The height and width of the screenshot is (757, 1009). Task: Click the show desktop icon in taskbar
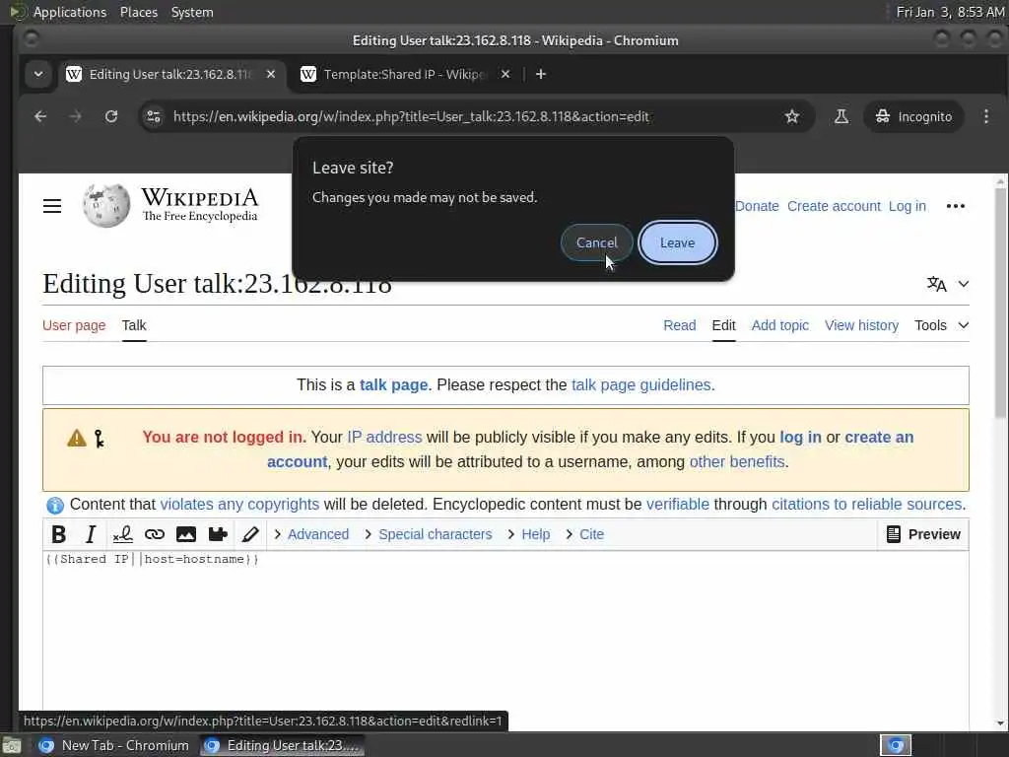(12, 745)
